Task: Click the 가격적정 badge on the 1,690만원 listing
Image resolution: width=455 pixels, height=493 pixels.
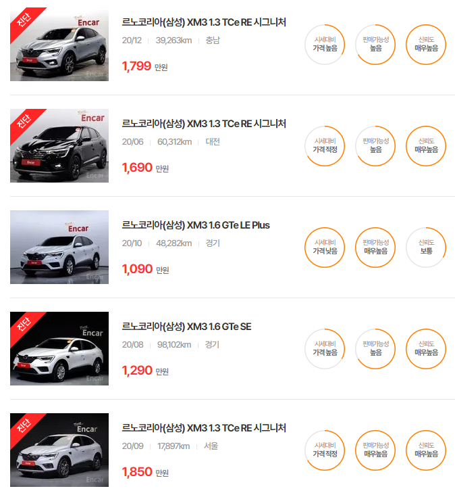Action: pos(325,146)
